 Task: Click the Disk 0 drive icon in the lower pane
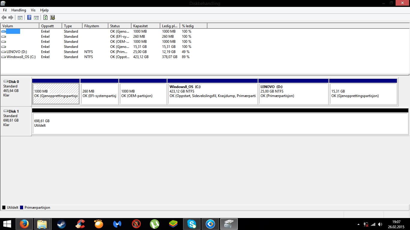[6, 81]
